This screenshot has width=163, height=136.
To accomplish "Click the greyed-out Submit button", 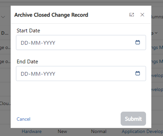I will click(133, 119).
